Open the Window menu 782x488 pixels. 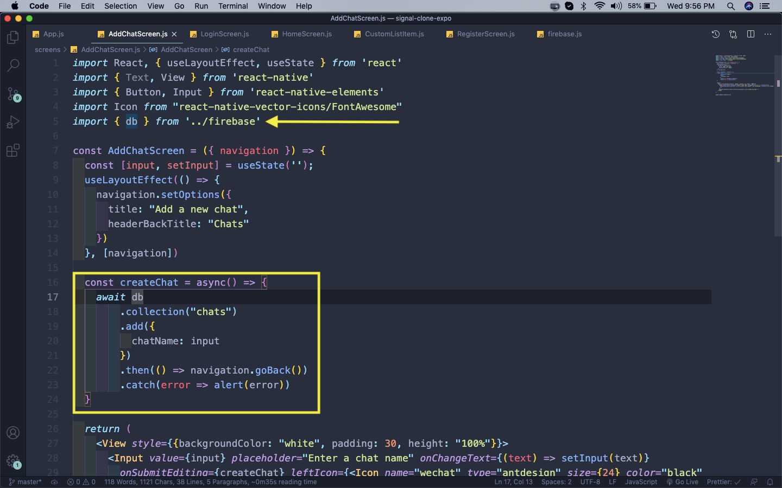(x=272, y=6)
